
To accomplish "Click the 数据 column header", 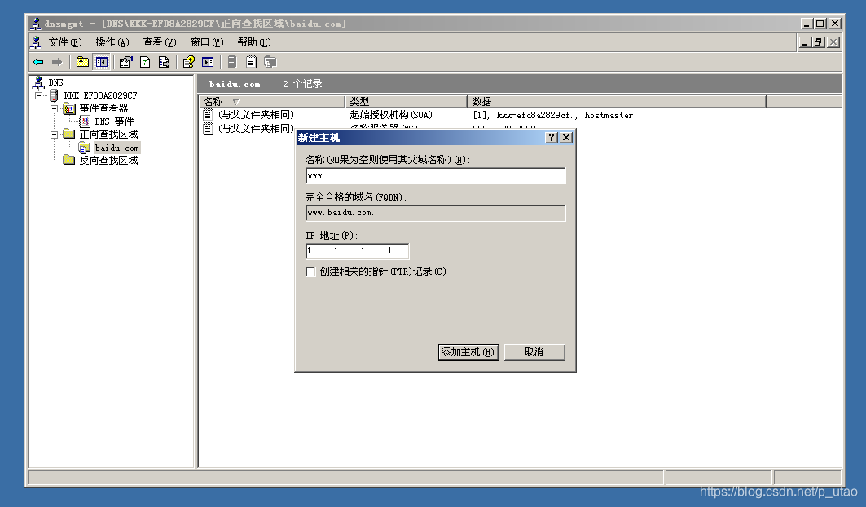I will (617, 102).
